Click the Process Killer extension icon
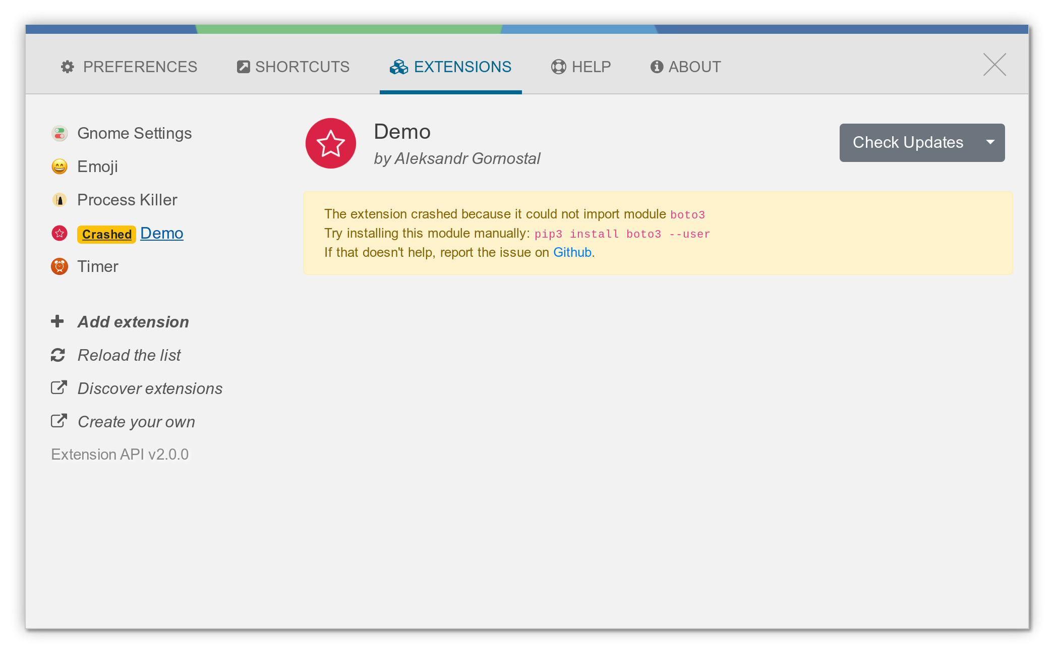 point(60,199)
